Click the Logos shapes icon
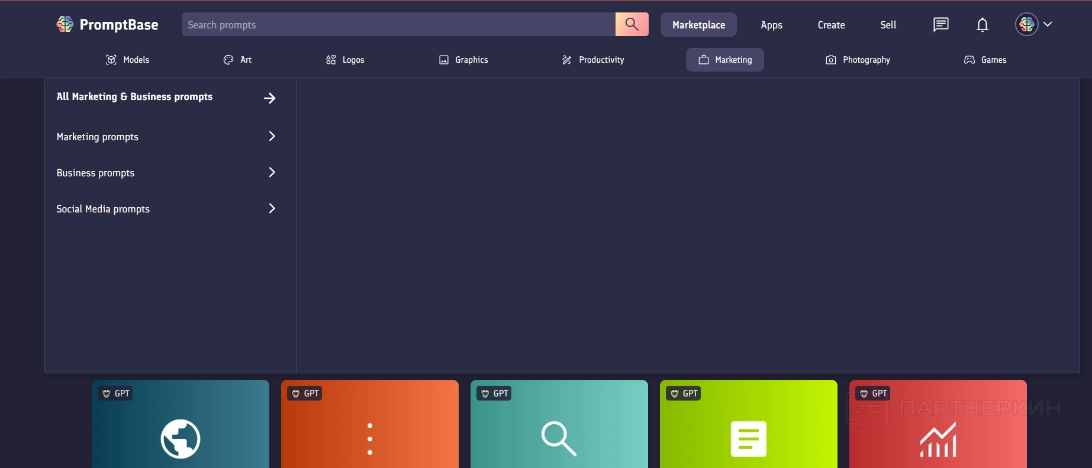 331,60
